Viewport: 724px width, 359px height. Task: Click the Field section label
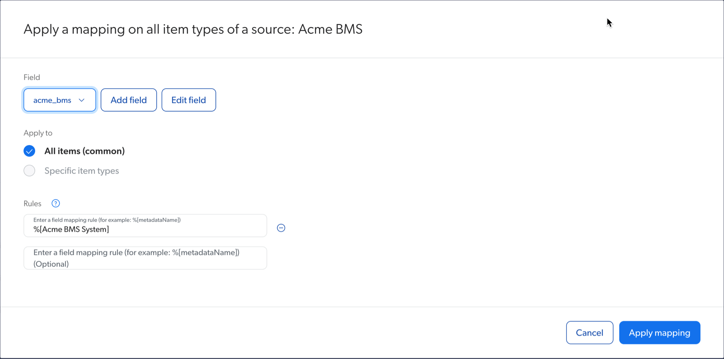(x=31, y=77)
